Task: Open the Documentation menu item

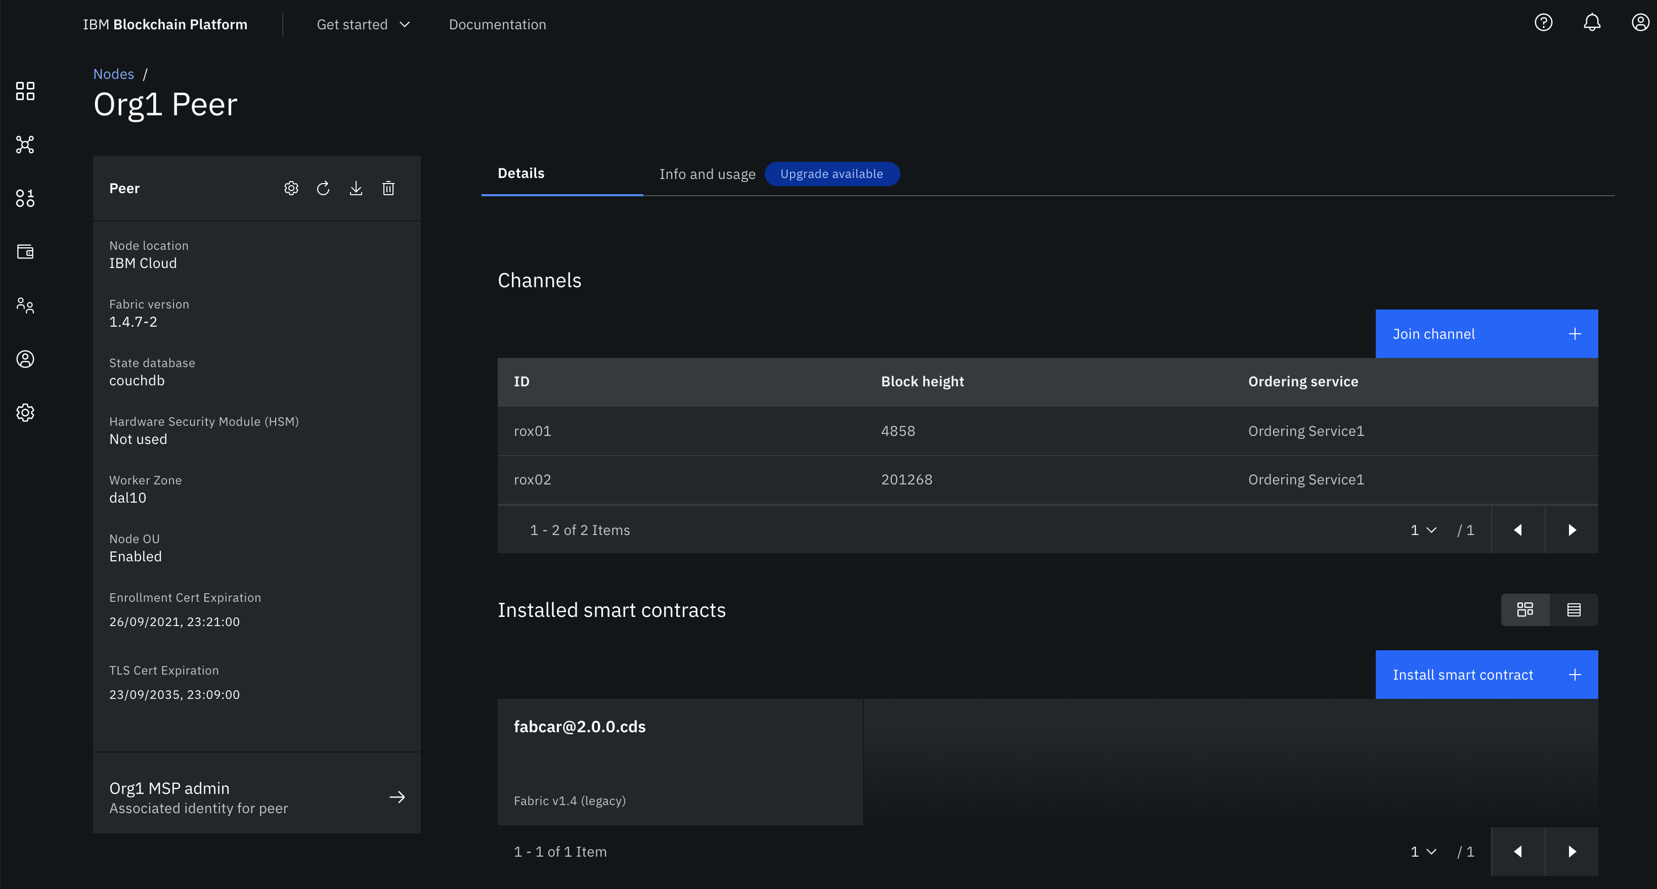Action: tap(497, 24)
